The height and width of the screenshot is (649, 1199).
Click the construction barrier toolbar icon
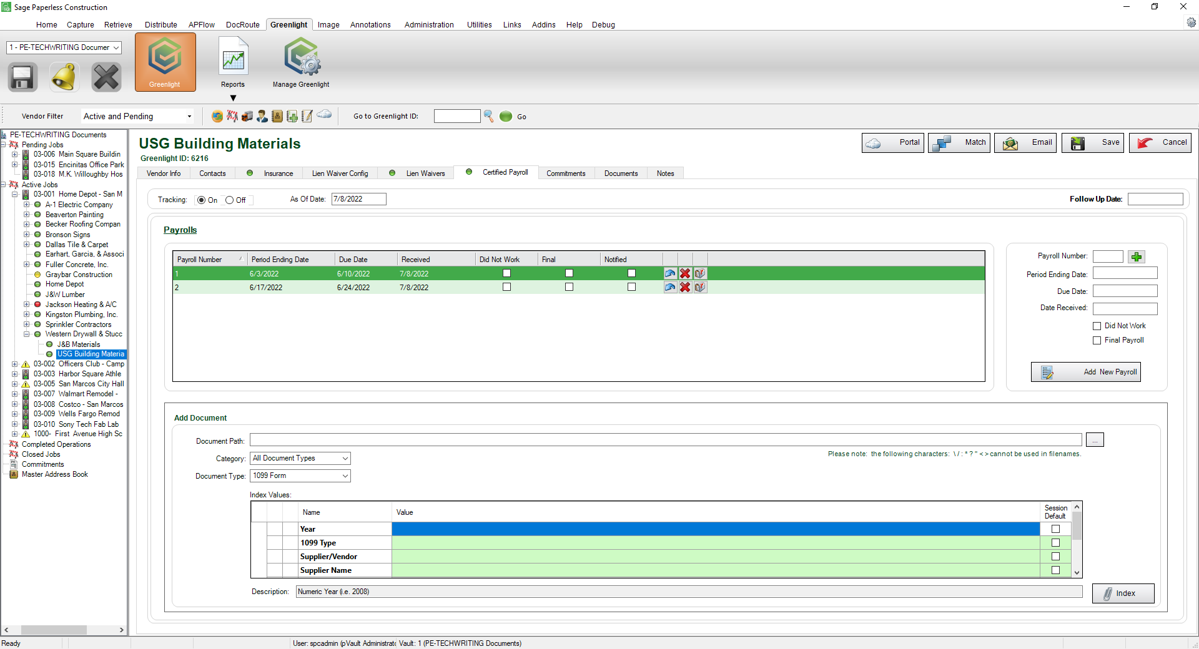232,116
